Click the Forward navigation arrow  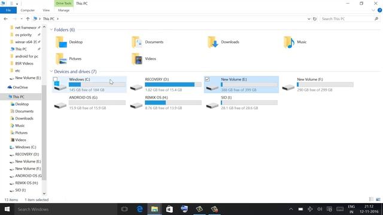coord(14,19)
